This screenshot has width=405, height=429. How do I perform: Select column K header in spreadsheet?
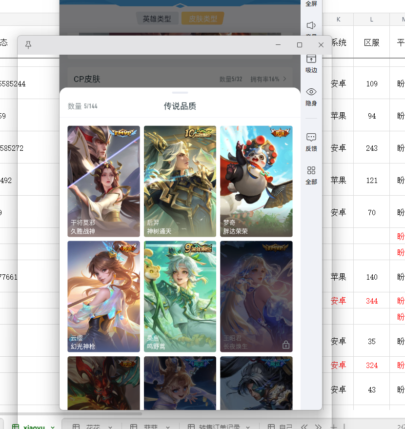point(338,20)
